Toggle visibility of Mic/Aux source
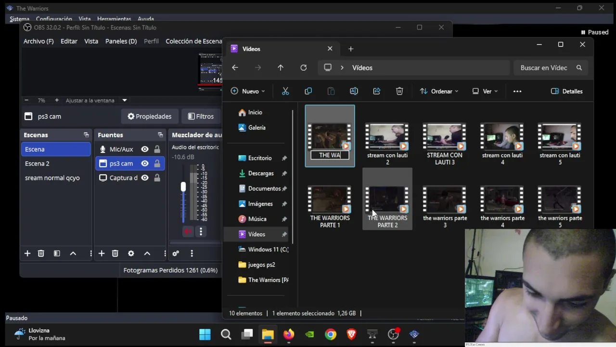Viewport: 616px width, 347px height. [x=145, y=149]
